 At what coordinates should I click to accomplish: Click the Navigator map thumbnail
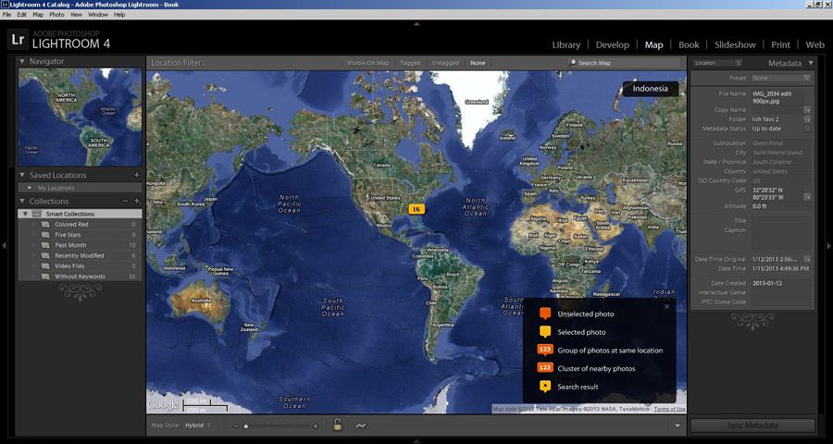(x=81, y=117)
